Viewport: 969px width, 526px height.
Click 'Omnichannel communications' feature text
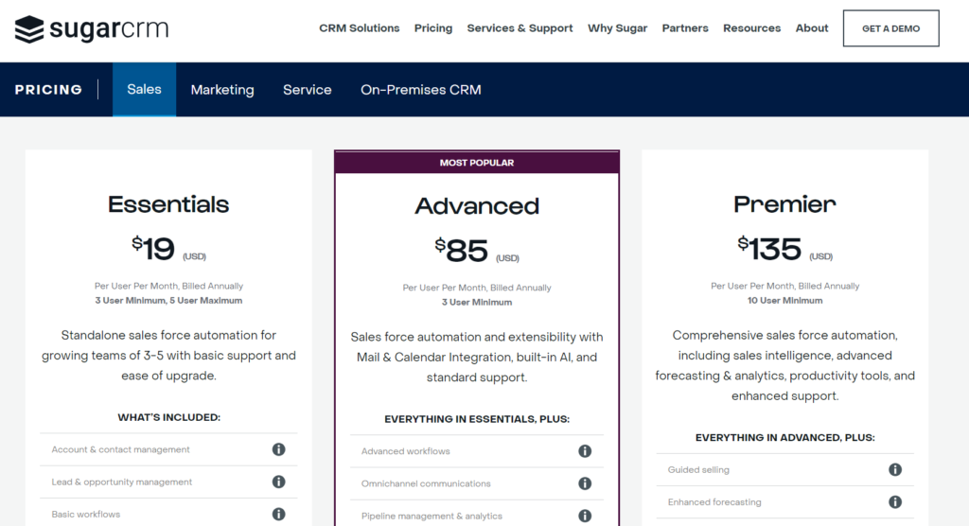[x=426, y=483]
